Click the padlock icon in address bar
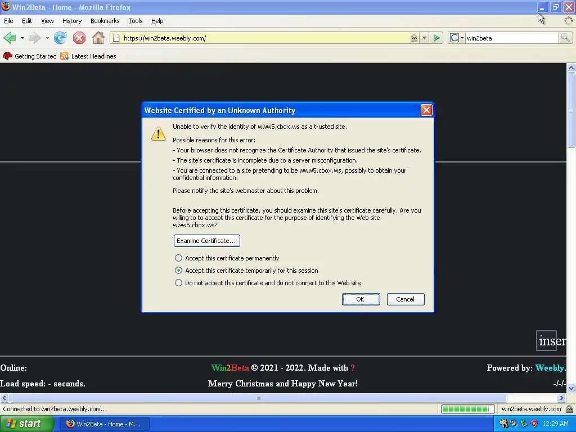Viewport: 576px width, 432px height. (413, 38)
